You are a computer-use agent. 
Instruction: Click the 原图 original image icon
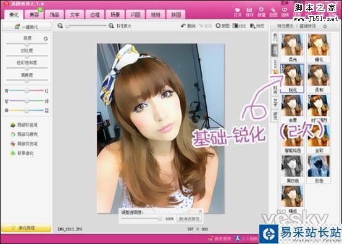click(222, 26)
